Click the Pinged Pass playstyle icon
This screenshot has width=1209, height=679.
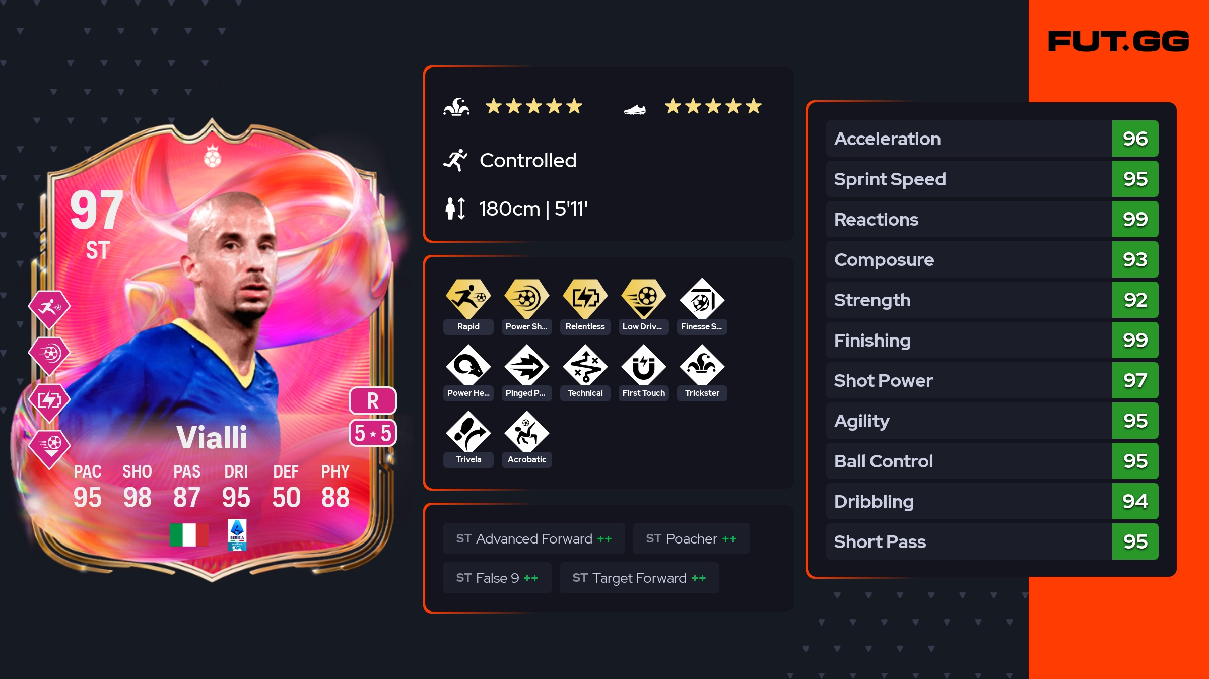(x=526, y=366)
